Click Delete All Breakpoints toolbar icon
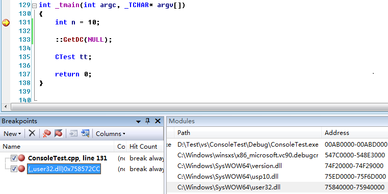 (46, 133)
